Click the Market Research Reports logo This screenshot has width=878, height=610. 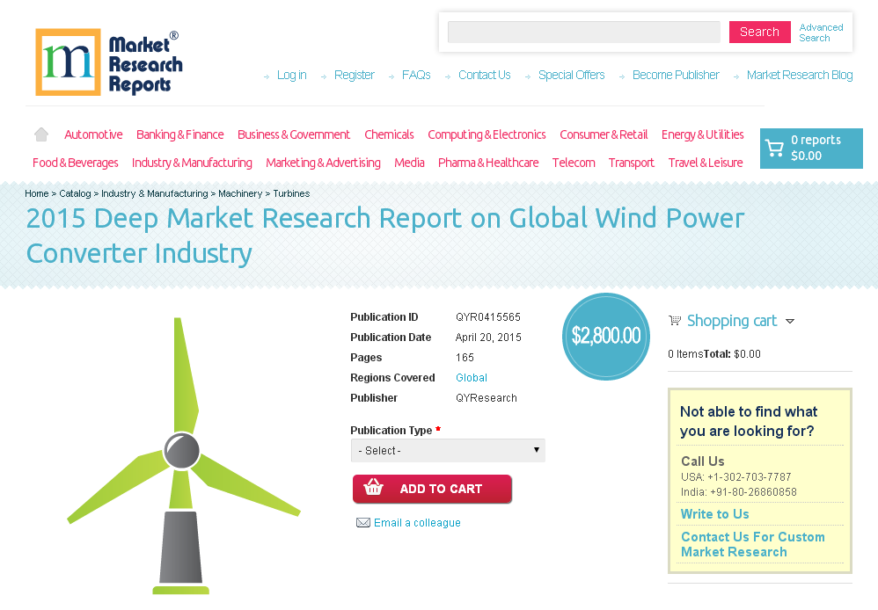pyautogui.click(x=108, y=62)
